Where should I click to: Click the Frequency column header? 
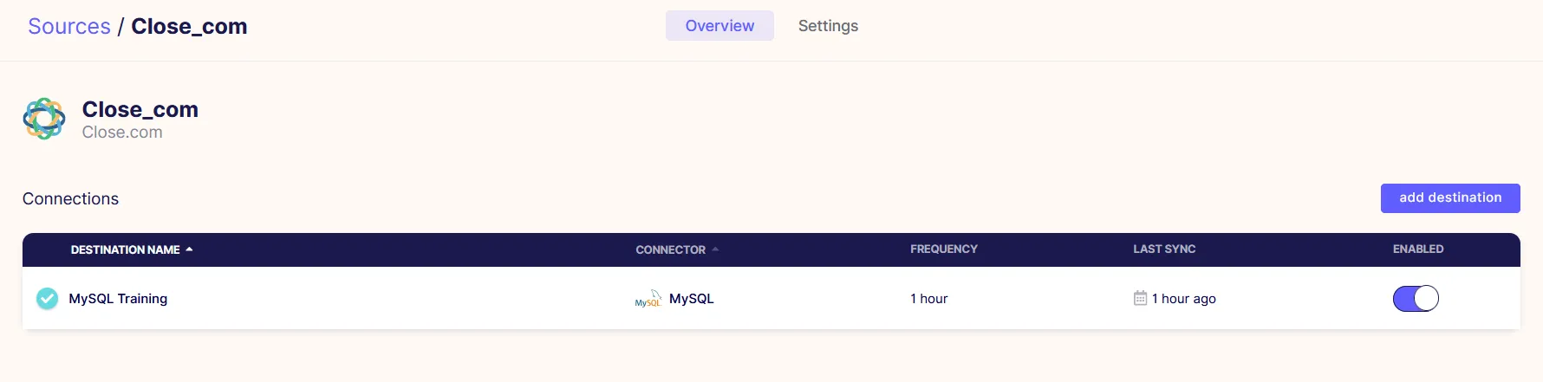tap(944, 249)
